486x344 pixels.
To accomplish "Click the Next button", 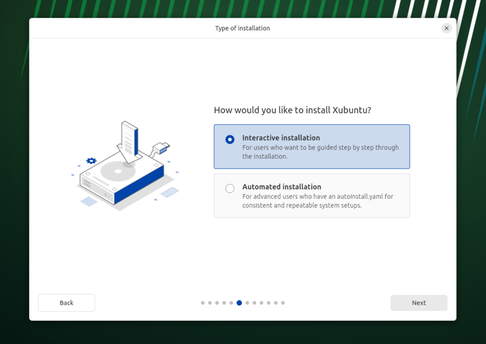I will [x=419, y=303].
